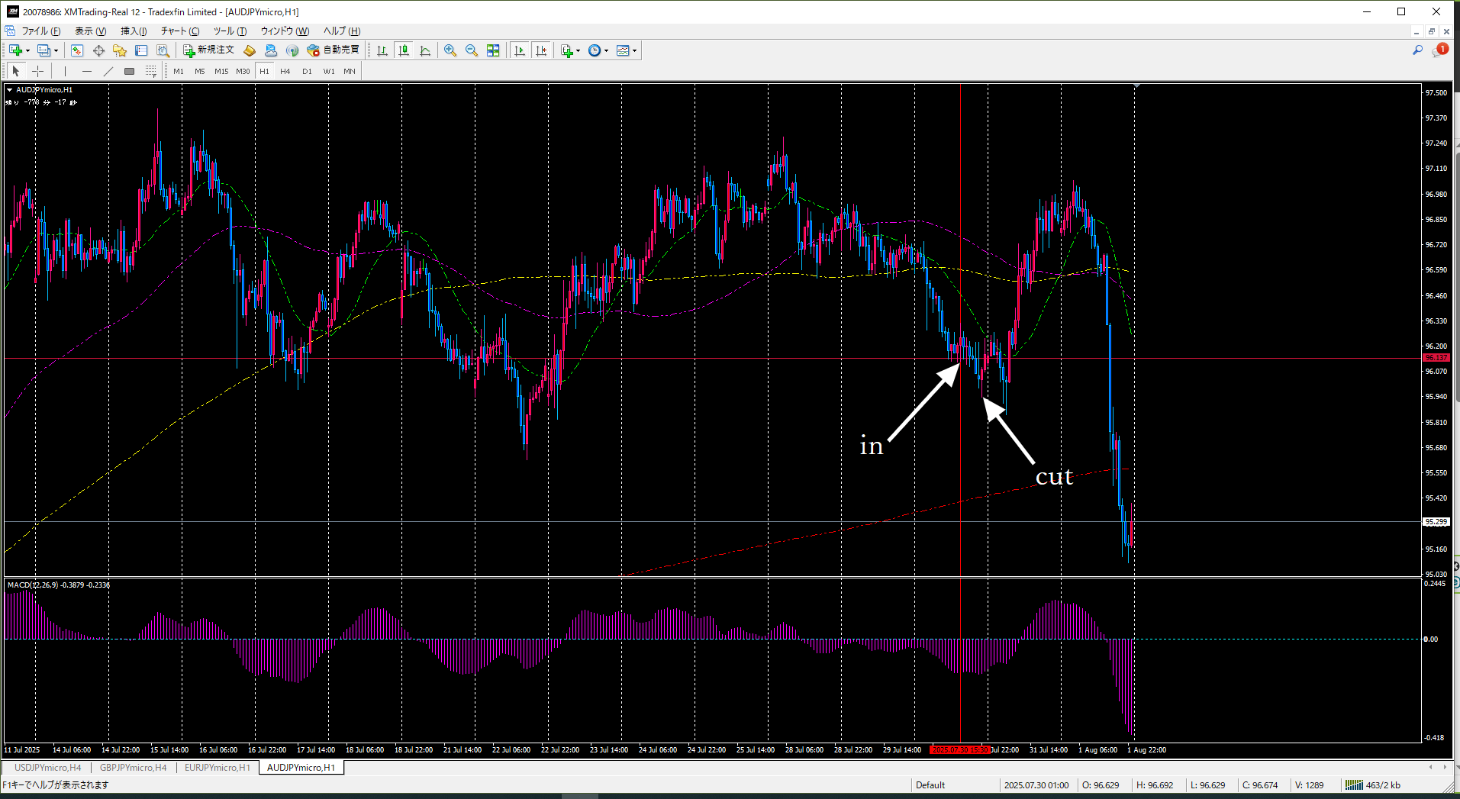
Task: Switch to the USDJPYmicro,H4 chart tab
Action: (x=47, y=768)
